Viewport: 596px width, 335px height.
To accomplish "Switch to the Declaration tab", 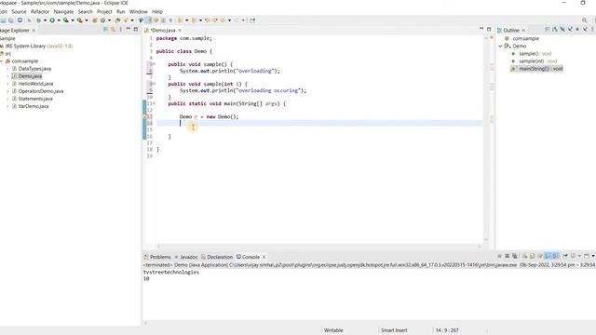I will (217, 257).
